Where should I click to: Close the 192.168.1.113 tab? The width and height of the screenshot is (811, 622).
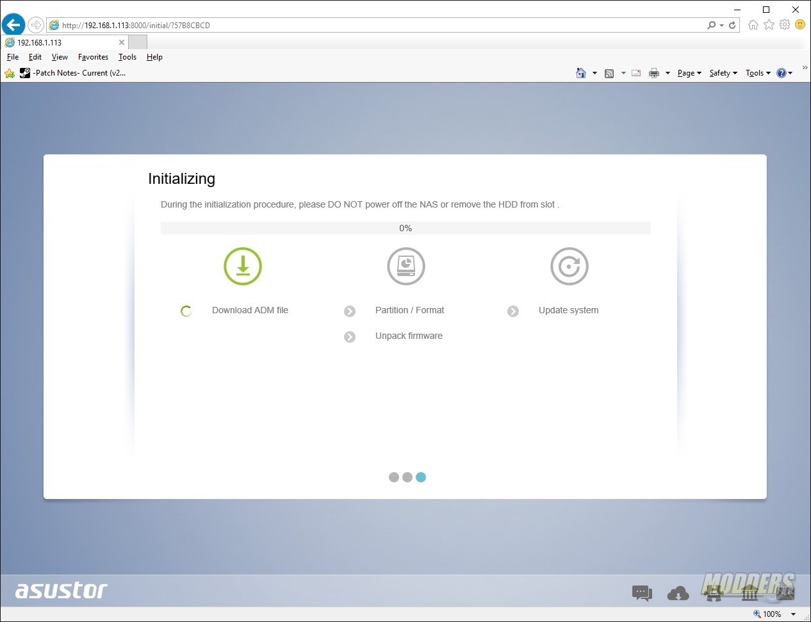122,42
